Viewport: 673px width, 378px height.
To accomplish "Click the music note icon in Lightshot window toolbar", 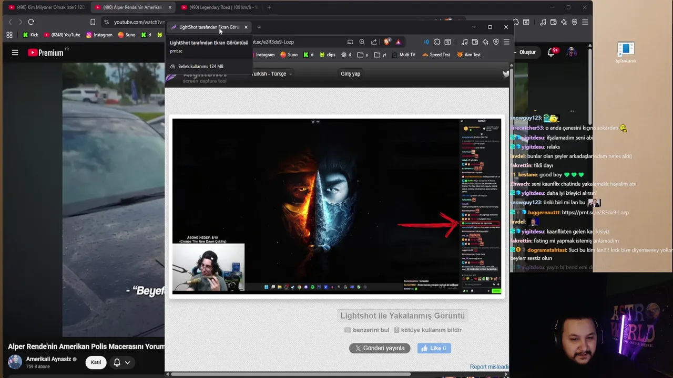I will pyautogui.click(x=464, y=42).
